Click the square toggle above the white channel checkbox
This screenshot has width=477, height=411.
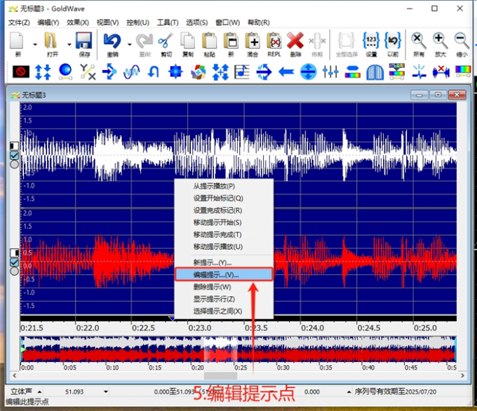point(14,146)
